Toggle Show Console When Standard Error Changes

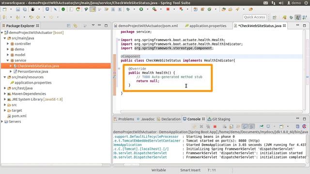252,127
